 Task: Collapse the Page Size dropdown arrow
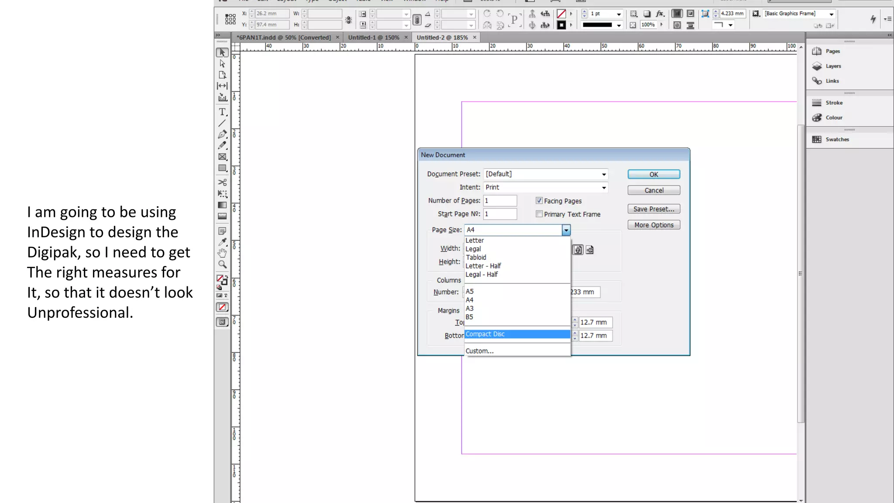tap(566, 230)
